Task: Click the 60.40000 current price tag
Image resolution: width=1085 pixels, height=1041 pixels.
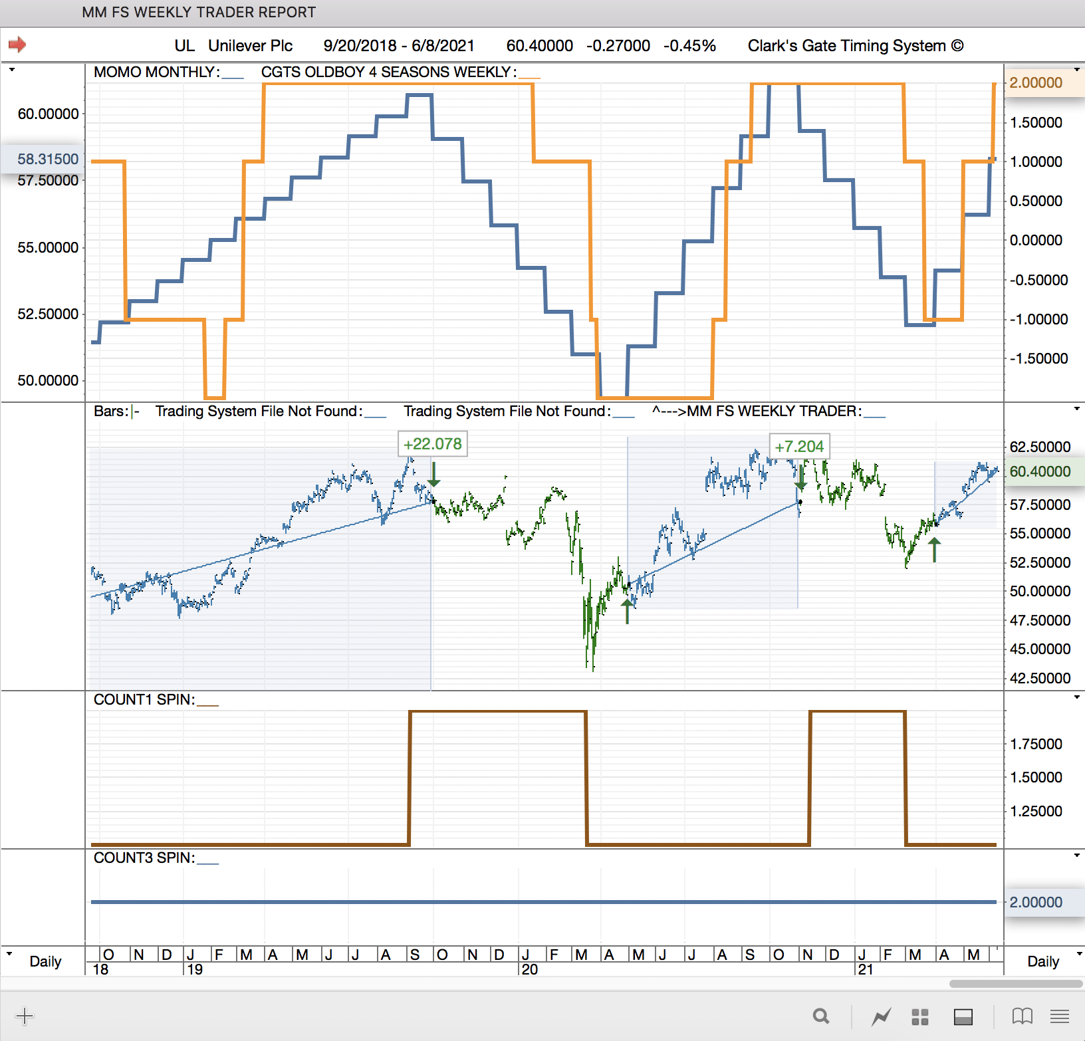Action: (1044, 471)
